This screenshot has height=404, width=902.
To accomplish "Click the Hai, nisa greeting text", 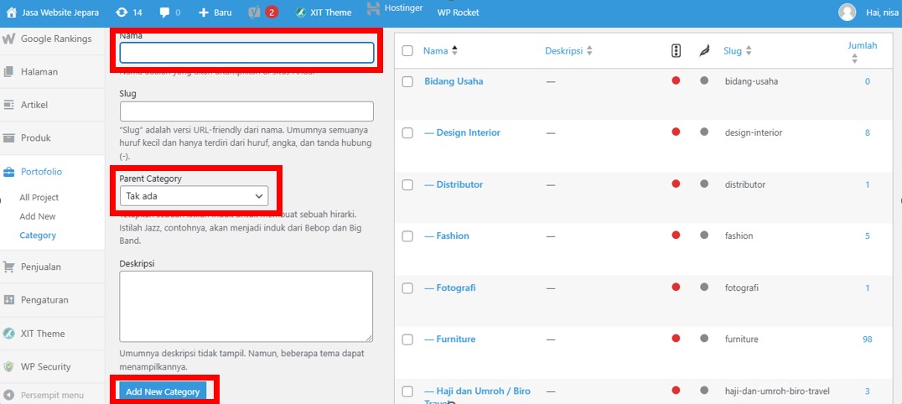I will coord(881,12).
